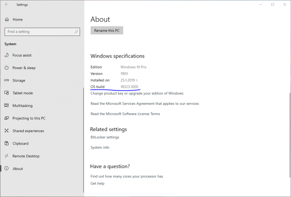Open processor cores help link
The height and width of the screenshot is (197, 291).
[x=127, y=176]
